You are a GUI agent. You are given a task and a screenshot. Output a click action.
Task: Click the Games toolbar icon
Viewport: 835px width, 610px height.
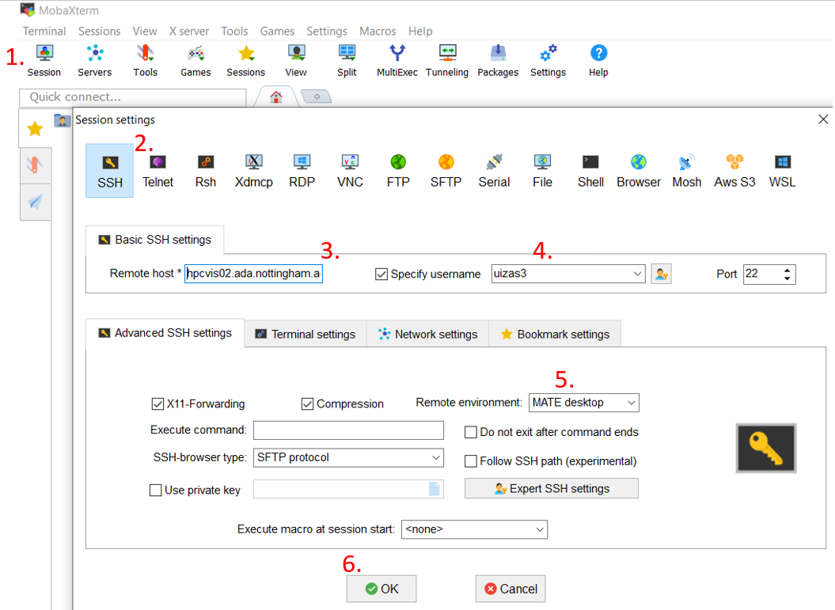click(x=195, y=61)
